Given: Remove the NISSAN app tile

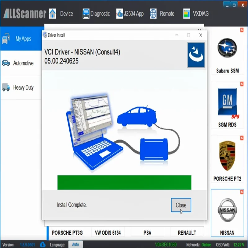Looking at the screenshot, I should (x=242, y=192).
